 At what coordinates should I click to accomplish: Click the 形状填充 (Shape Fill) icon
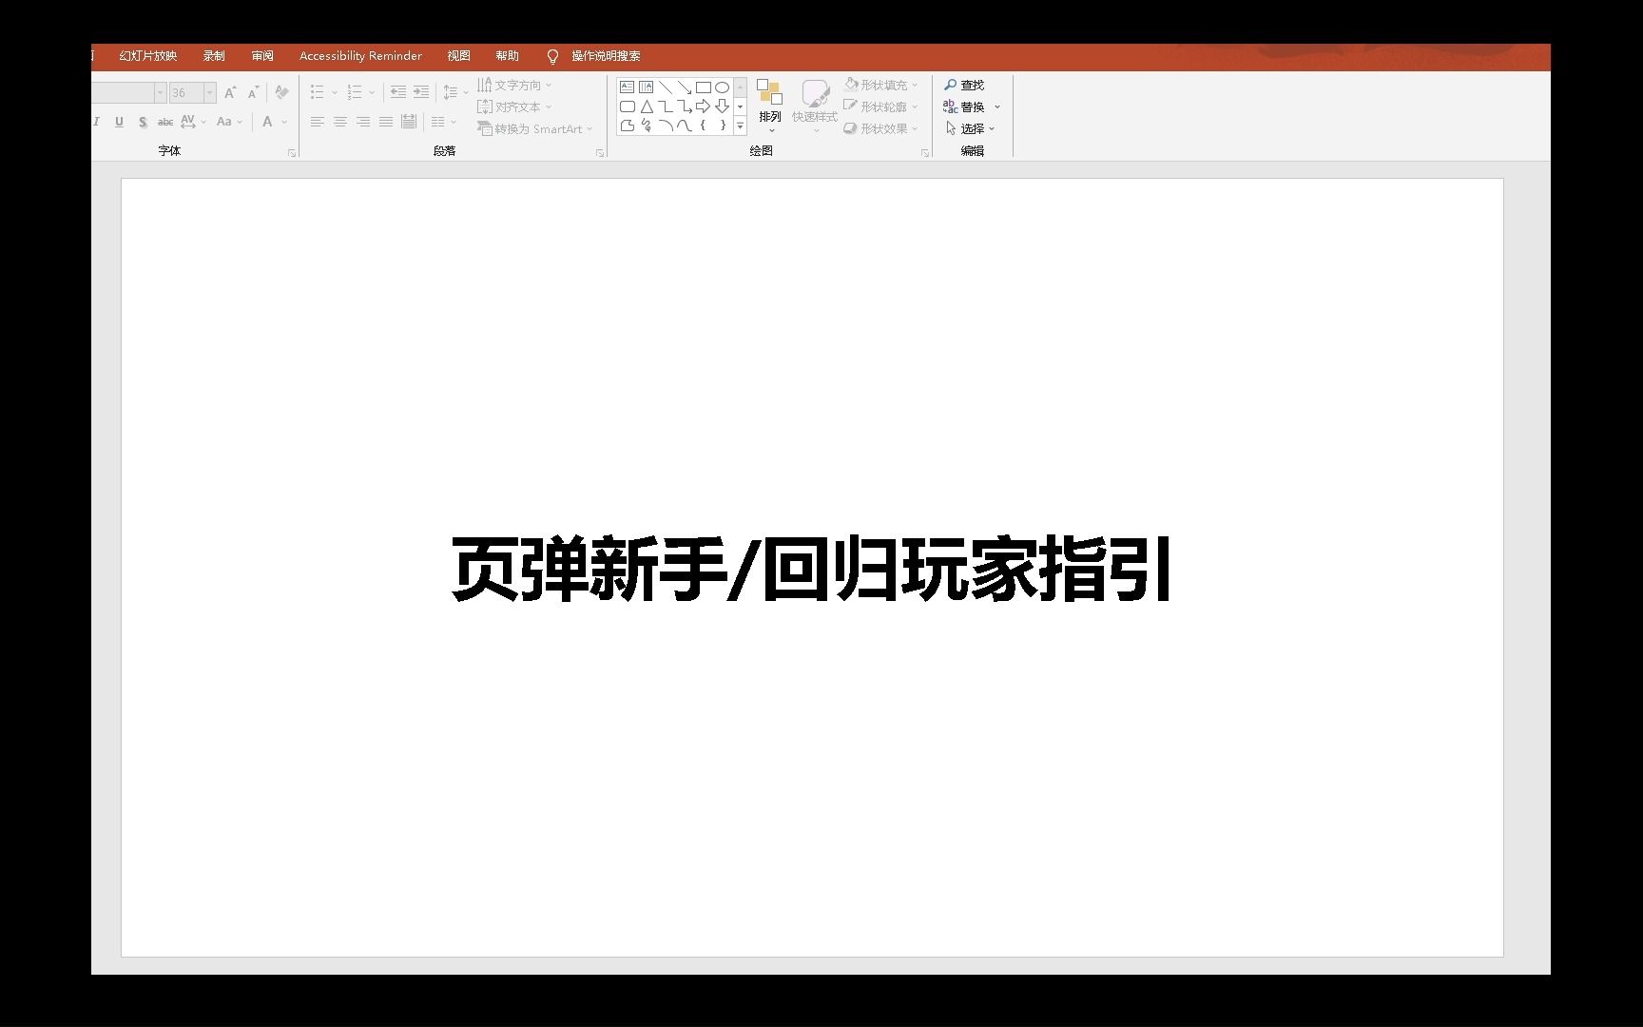(849, 84)
